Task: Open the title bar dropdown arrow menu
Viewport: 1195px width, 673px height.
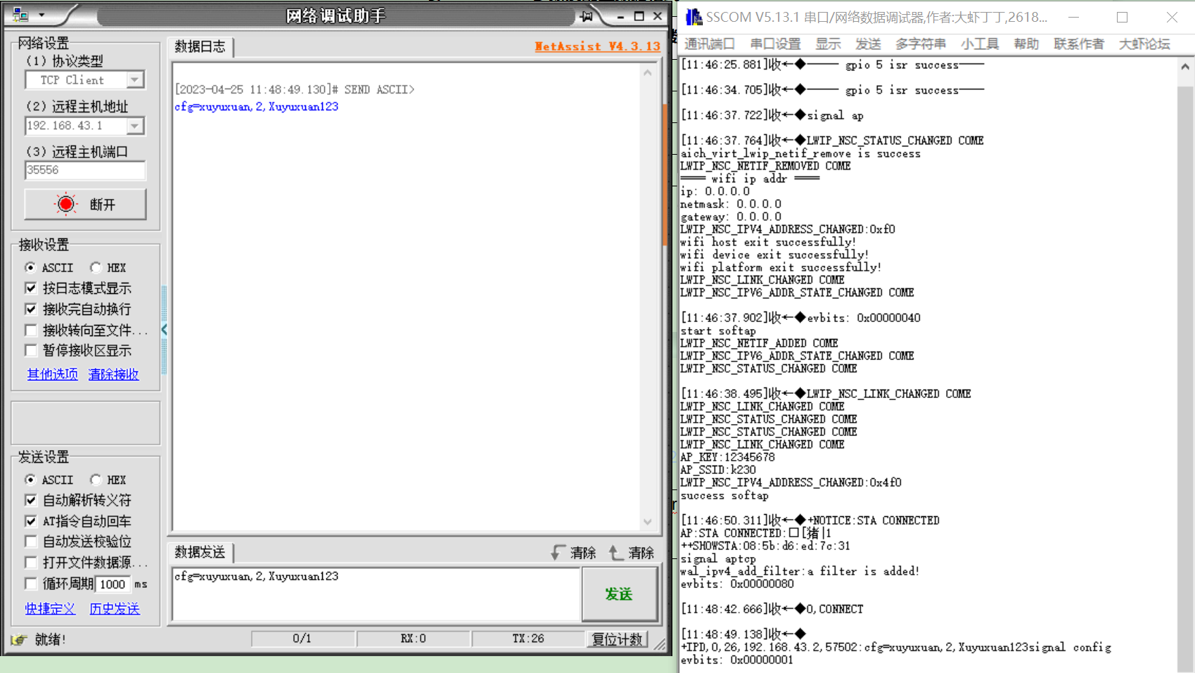Action: point(41,15)
